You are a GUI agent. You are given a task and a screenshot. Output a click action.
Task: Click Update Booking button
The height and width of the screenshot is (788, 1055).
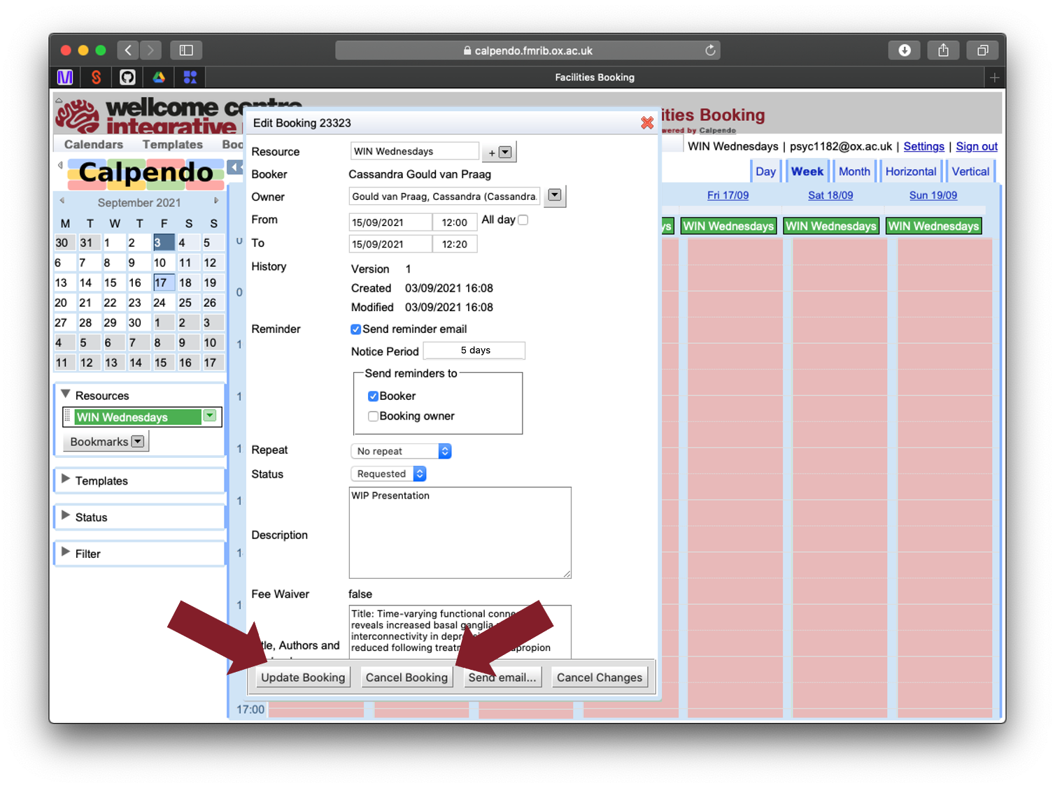pos(303,678)
